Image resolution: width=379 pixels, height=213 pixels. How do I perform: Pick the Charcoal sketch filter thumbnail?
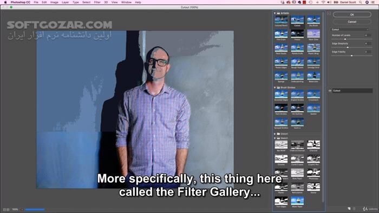point(313,145)
